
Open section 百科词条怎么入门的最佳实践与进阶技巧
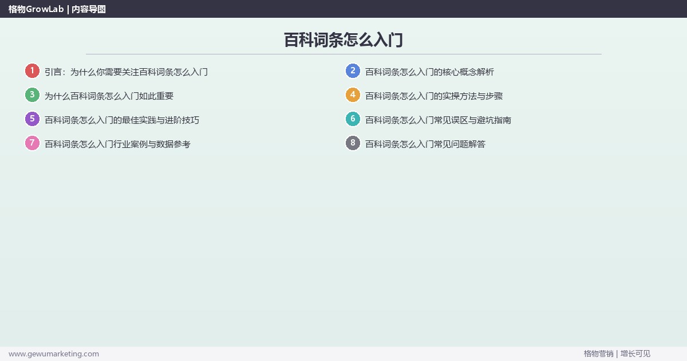[122, 120]
